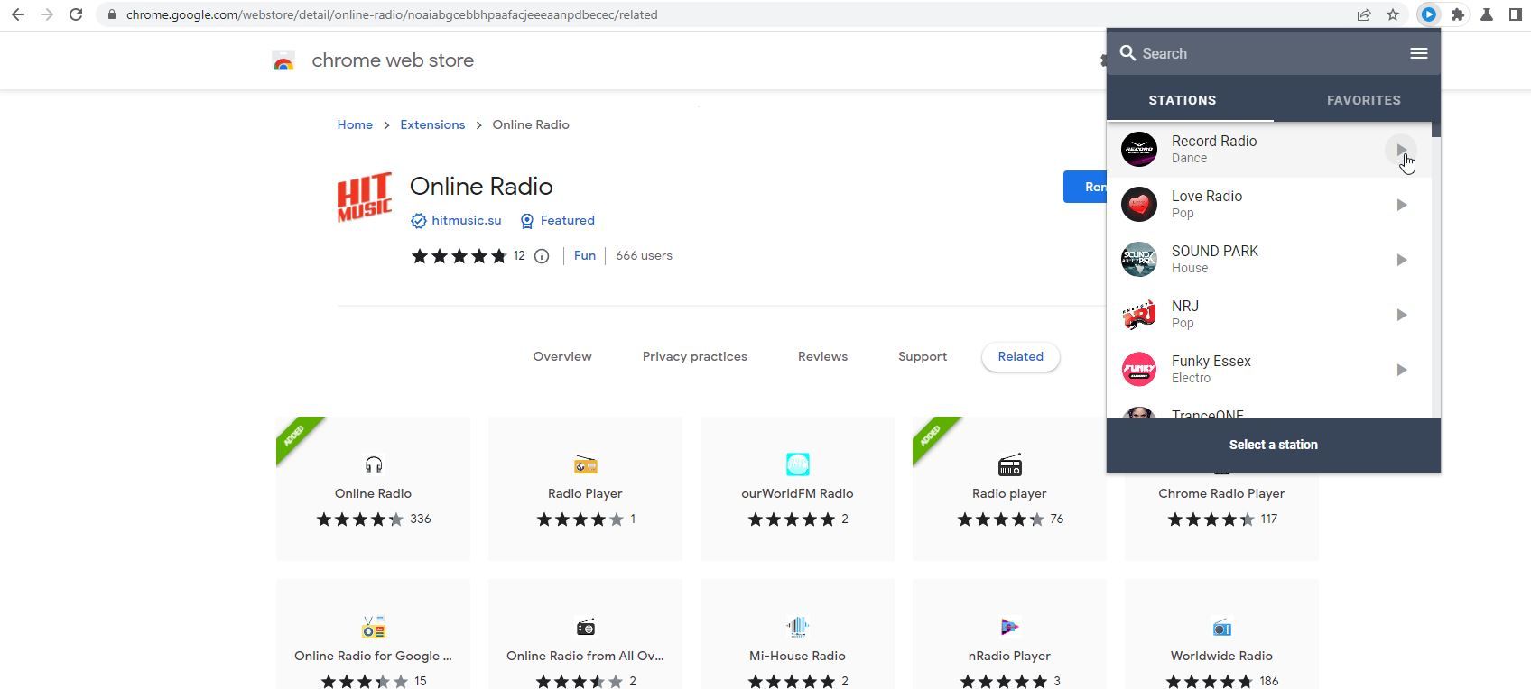
Task: Go back using the browser back arrow
Action: pos(18,14)
